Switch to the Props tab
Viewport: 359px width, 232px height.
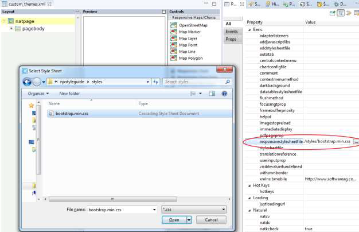click(232, 40)
